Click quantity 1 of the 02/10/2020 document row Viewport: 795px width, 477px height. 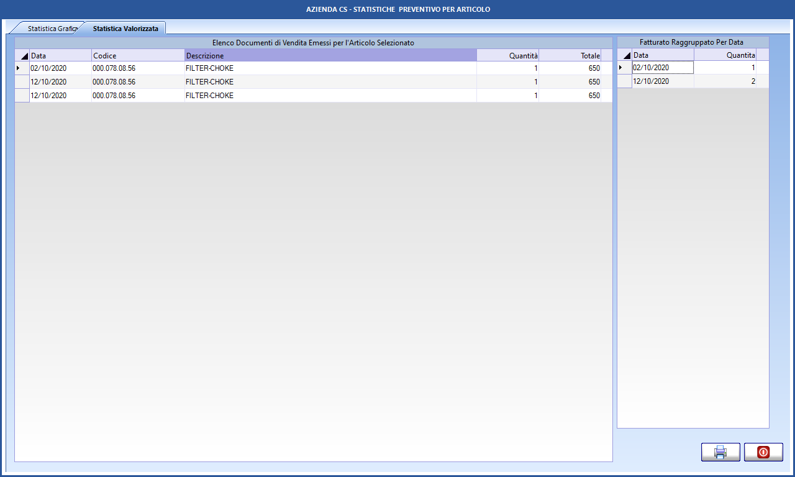(507, 68)
